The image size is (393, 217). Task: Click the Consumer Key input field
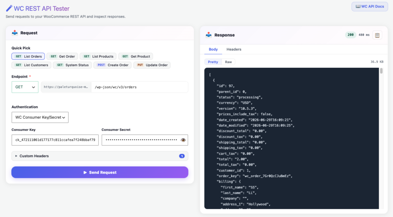tap(55, 140)
